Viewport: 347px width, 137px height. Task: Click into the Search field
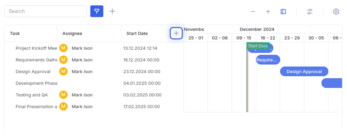pos(46,11)
